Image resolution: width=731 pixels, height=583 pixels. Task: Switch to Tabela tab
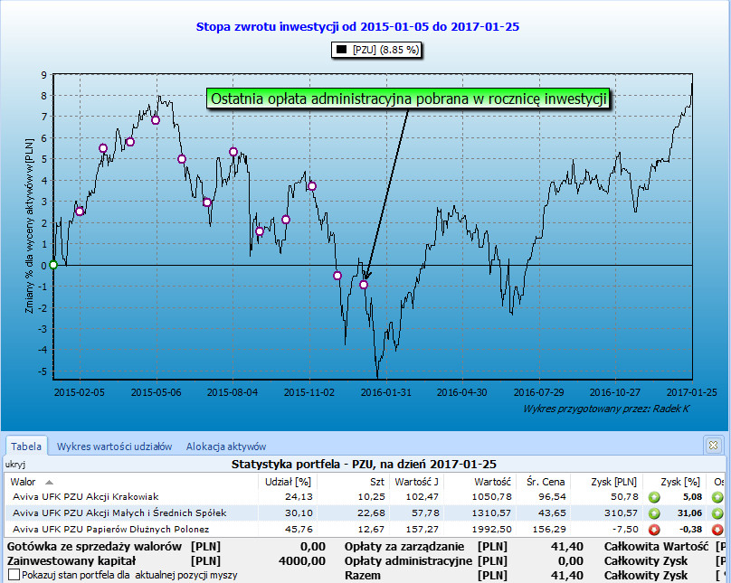point(26,446)
